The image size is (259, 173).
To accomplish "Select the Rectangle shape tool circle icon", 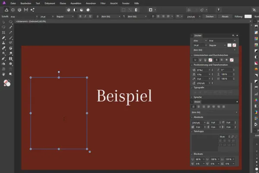I will tap(10, 64).
